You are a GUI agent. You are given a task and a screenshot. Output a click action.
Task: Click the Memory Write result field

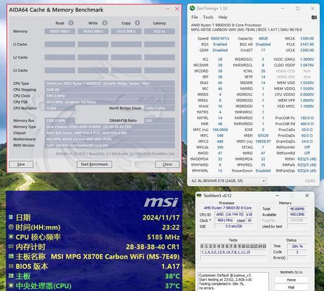point(93,31)
